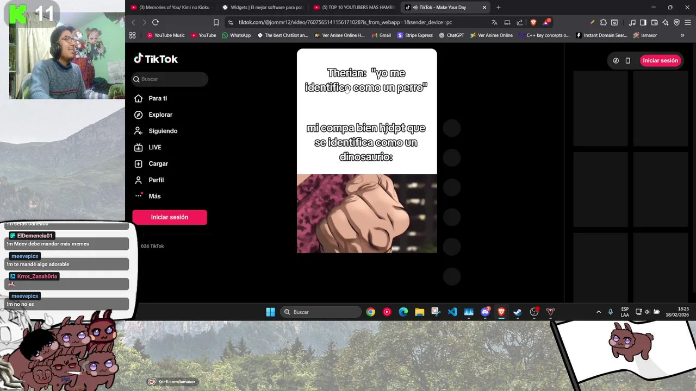696x391 pixels.
Task: Click the Iniciar sesión sidebar button
Action: [170, 217]
